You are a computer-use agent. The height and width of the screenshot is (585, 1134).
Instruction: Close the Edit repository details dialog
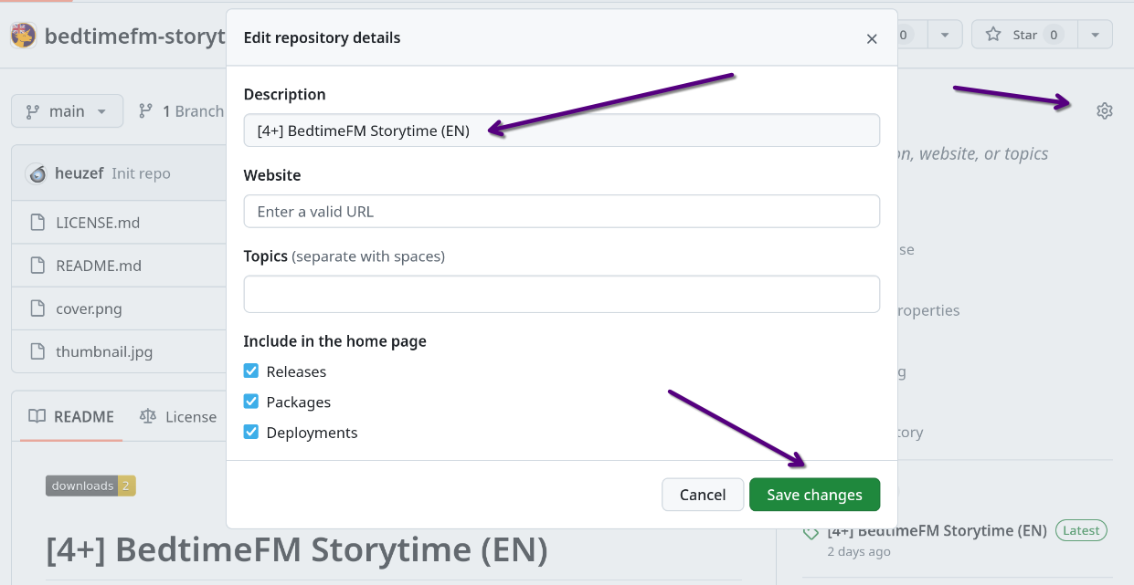tap(872, 38)
